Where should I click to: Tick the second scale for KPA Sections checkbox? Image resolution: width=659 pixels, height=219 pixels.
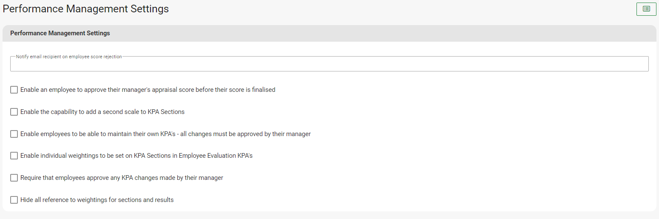click(14, 112)
